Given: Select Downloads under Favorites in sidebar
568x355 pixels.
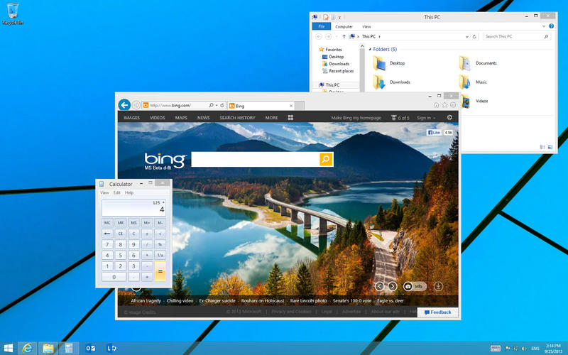Looking at the screenshot, I should tap(339, 64).
